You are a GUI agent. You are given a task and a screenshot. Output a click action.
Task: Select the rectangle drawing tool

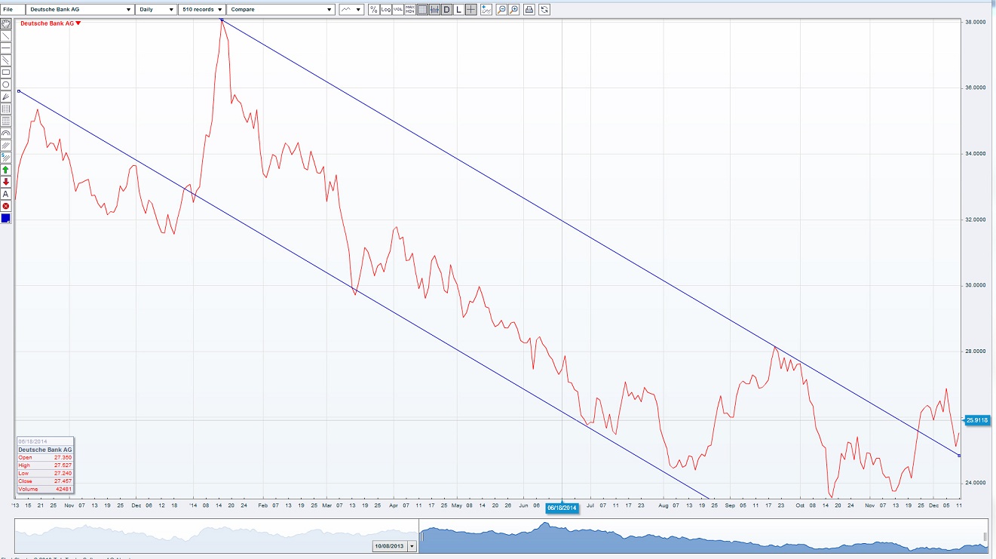click(x=5, y=71)
